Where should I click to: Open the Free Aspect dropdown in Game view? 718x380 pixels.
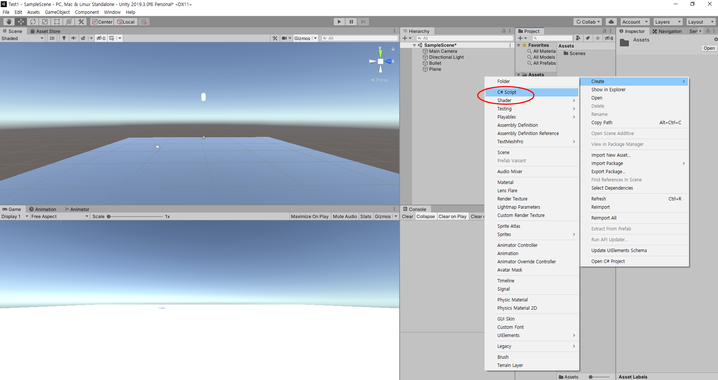click(x=60, y=216)
